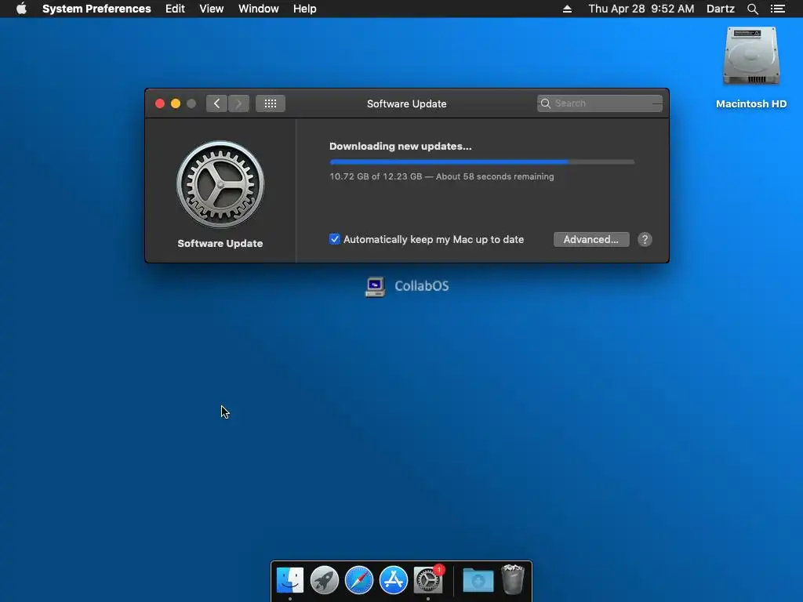This screenshot has height=602, width=803.
Task: Open the View menu
Action: pos(212,9)
